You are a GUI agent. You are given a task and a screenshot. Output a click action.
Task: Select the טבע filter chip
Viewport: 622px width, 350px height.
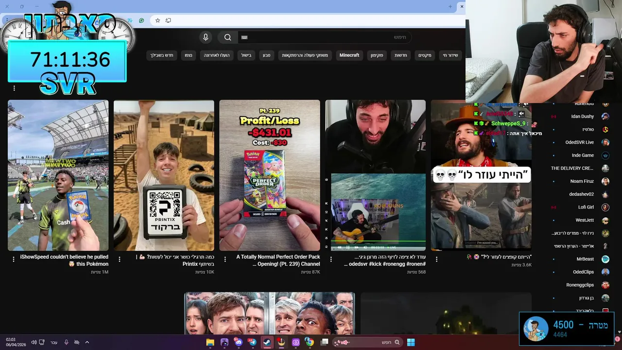[x=267, y=55]
